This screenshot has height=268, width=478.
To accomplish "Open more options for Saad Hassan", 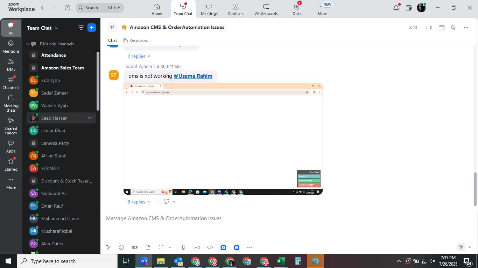I will [90, 118].
